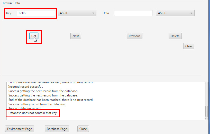This screenshot has height=134, width=210.
Task: Click the 'Key' field label
Action: coord(9,13)
